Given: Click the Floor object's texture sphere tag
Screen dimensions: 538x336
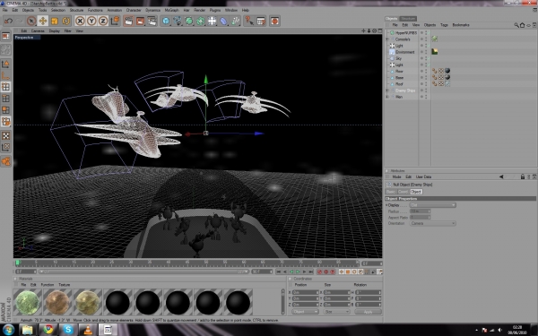Looking at the screenshot, I should pyautogui.click(x=447, y=71).
